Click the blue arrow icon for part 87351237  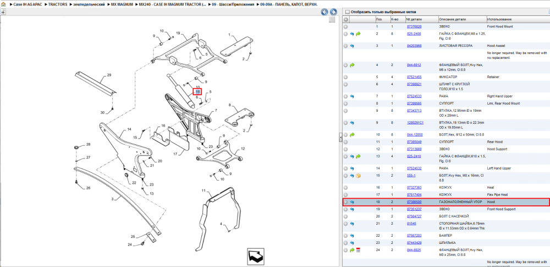click(x=352, y=209)
